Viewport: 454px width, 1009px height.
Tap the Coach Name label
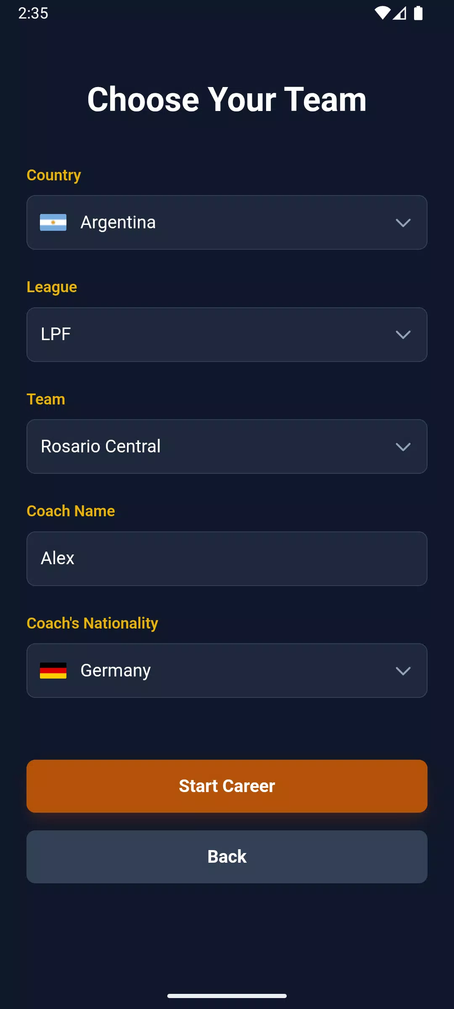(x=71, y=511)
